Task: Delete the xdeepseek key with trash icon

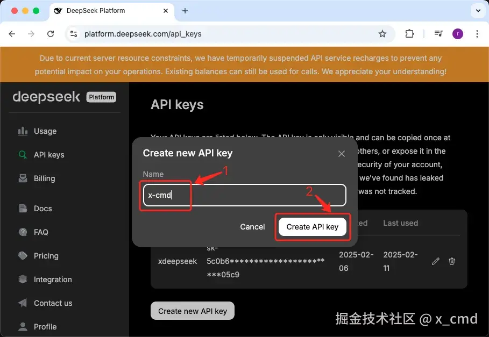Action: pos(451,261)
